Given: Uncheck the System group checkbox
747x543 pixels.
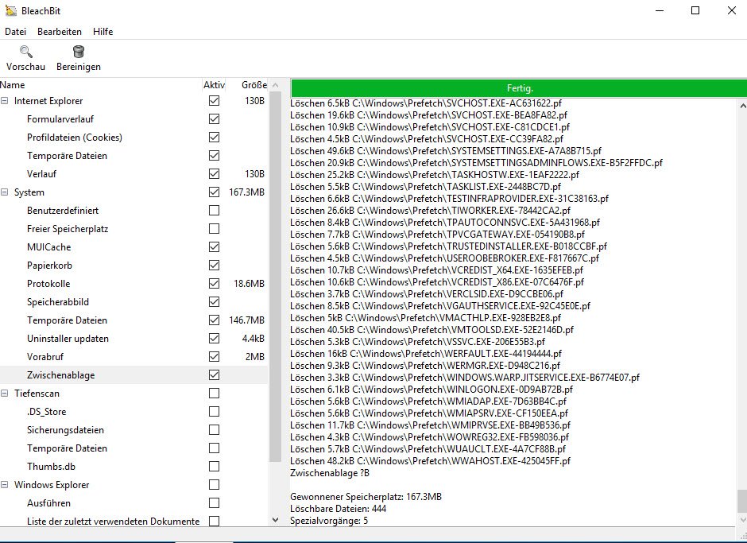Looking at the screenshot, I should (215, 192).
